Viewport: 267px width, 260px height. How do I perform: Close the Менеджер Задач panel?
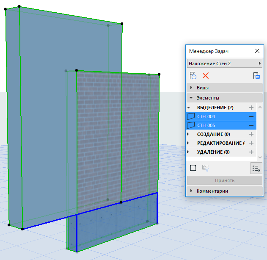tap(257, 51)
